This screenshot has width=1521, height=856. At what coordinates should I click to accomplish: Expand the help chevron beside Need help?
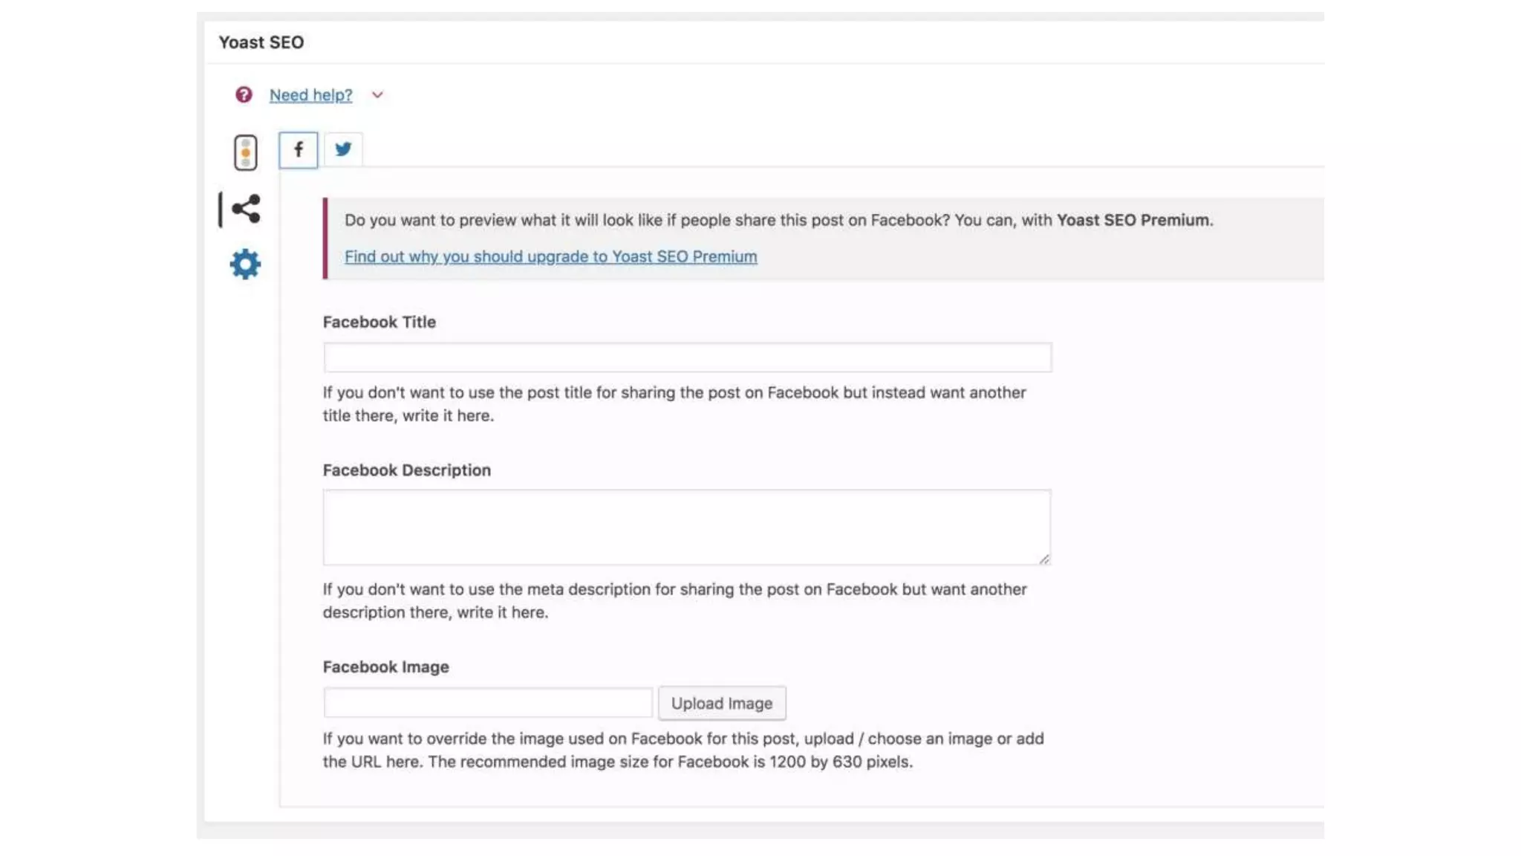[377, 95]
